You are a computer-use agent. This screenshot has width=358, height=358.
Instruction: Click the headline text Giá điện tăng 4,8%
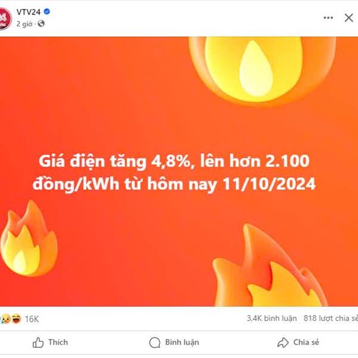click(117, 161)
